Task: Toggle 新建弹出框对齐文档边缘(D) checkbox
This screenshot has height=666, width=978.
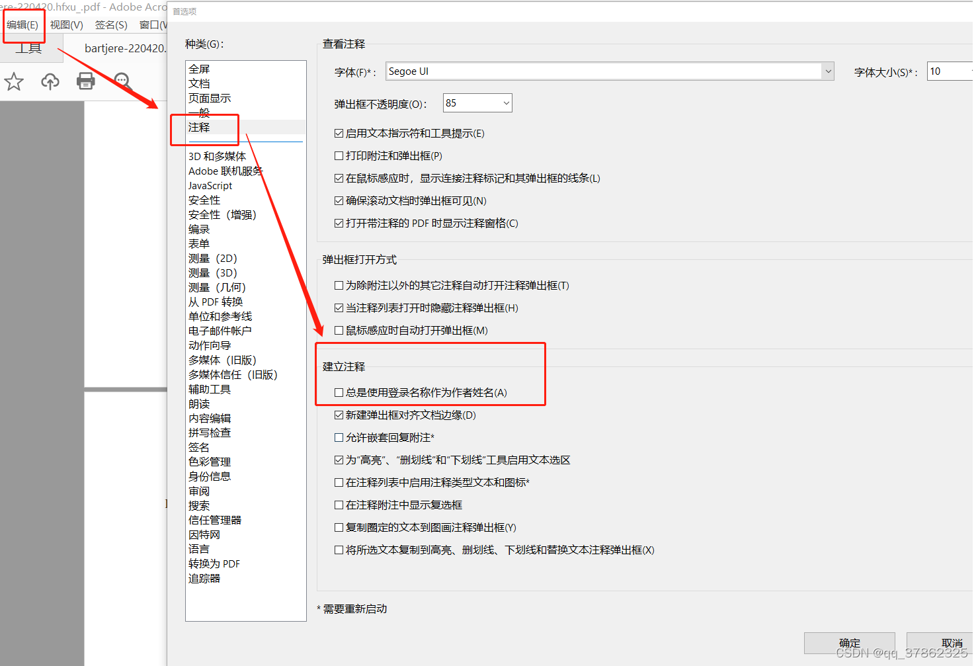Action: (339, 415)
